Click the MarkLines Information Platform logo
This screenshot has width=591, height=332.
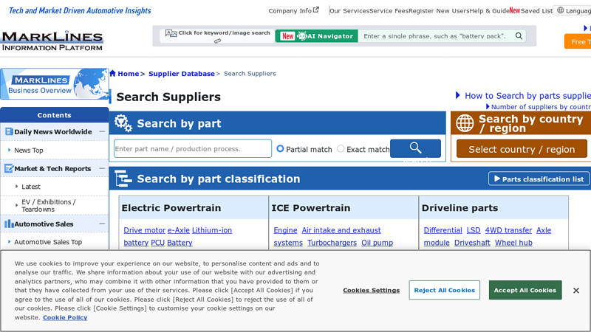[x=52, y=41]
